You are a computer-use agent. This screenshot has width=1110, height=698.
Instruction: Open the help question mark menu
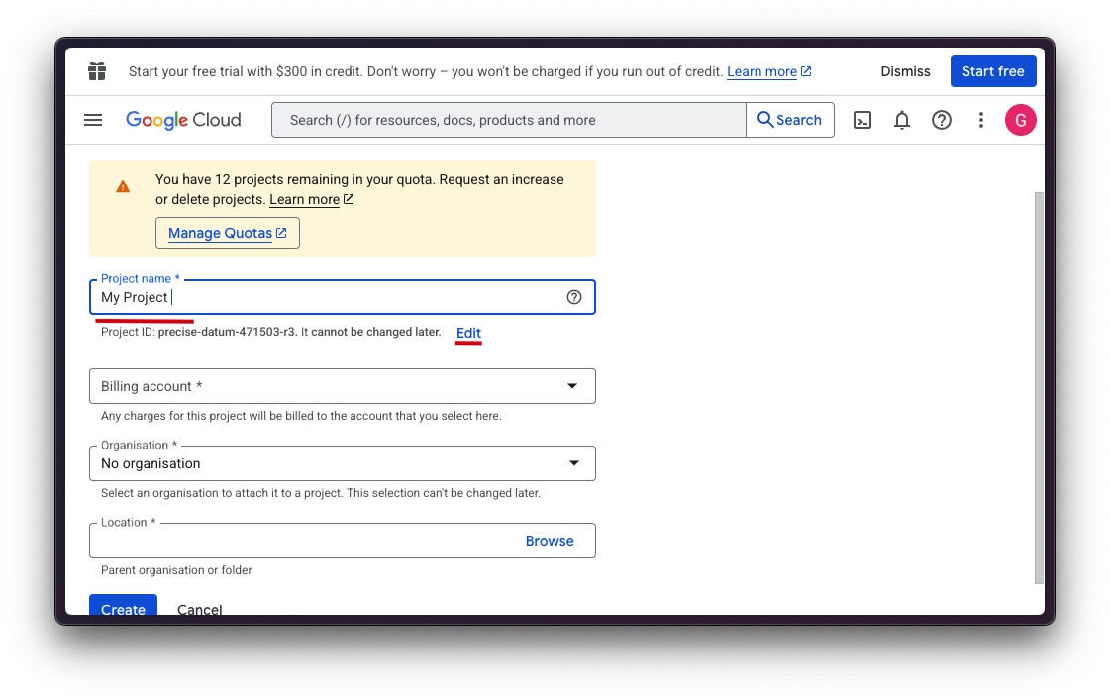click(x=942, y=120)
